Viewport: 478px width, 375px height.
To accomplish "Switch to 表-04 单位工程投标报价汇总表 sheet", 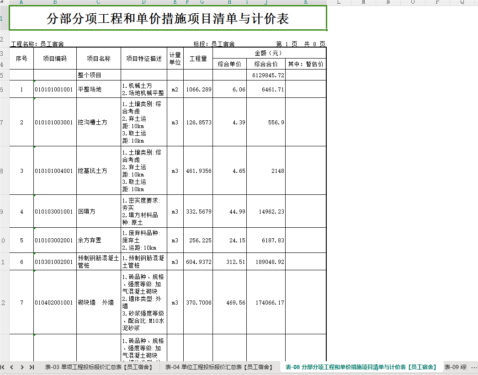I will pos(218,367).
